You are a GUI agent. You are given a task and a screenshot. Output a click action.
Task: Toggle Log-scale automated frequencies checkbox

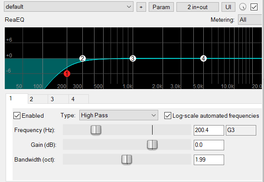point(167,116)
